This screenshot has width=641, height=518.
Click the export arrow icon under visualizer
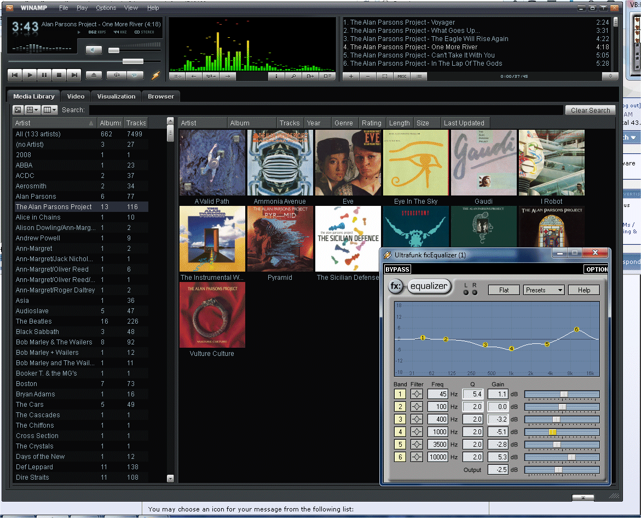coord(310,76)
